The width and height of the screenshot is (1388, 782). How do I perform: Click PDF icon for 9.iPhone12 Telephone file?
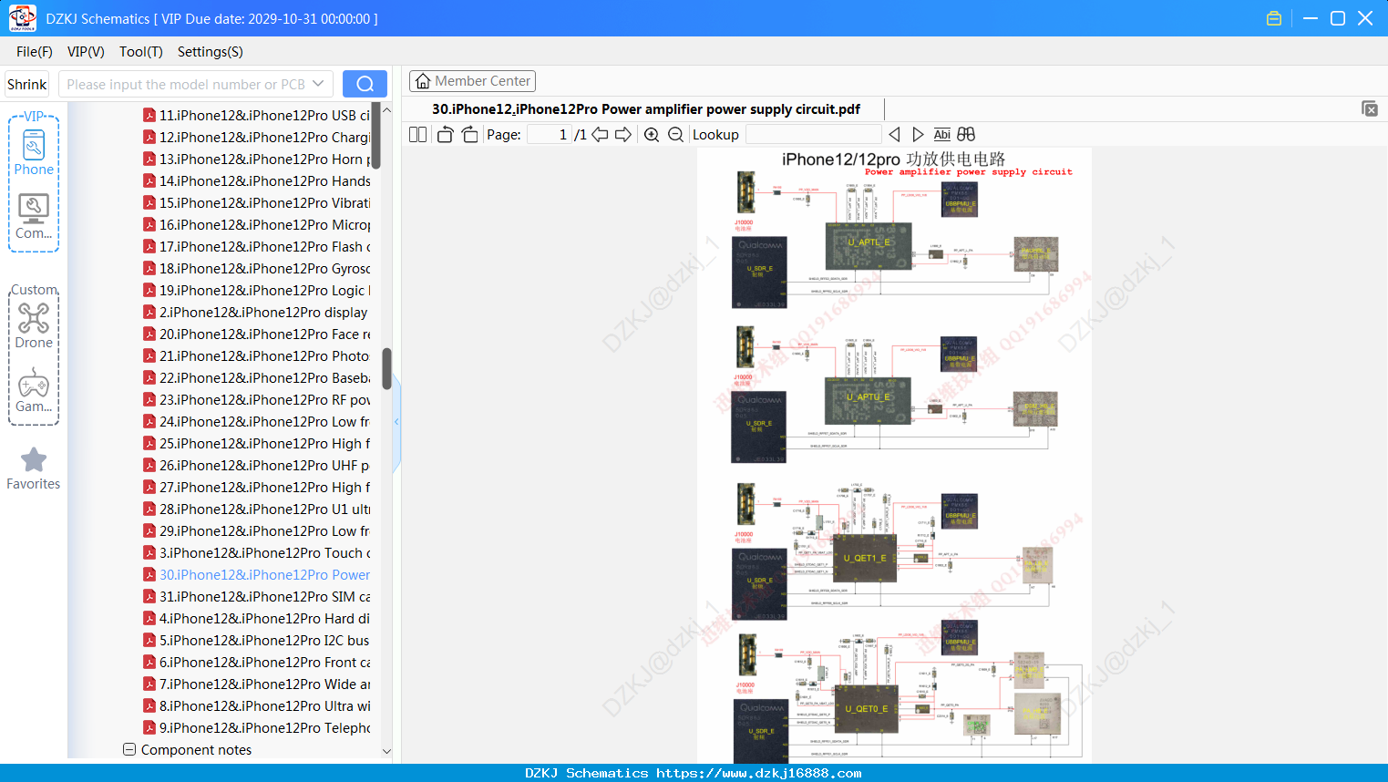(149, 727)
